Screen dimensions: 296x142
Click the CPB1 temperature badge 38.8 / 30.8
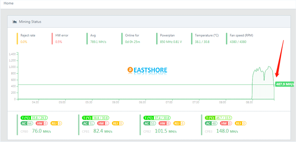point(95,118)
